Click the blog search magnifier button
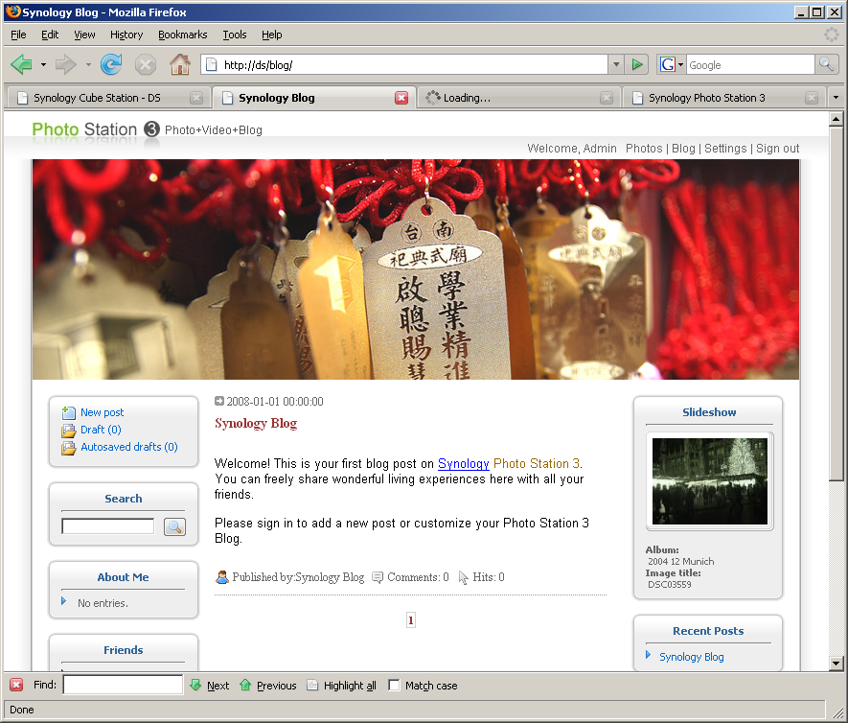The width and height of the screenshot is (848, 723). tap(174, 526)
